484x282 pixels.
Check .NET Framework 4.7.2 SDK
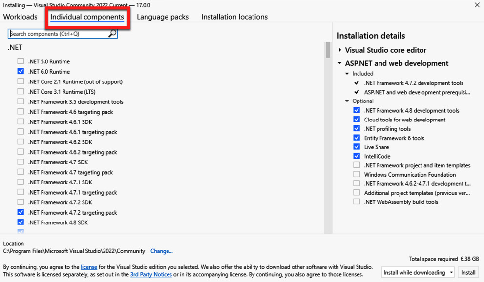click(21, 202)
